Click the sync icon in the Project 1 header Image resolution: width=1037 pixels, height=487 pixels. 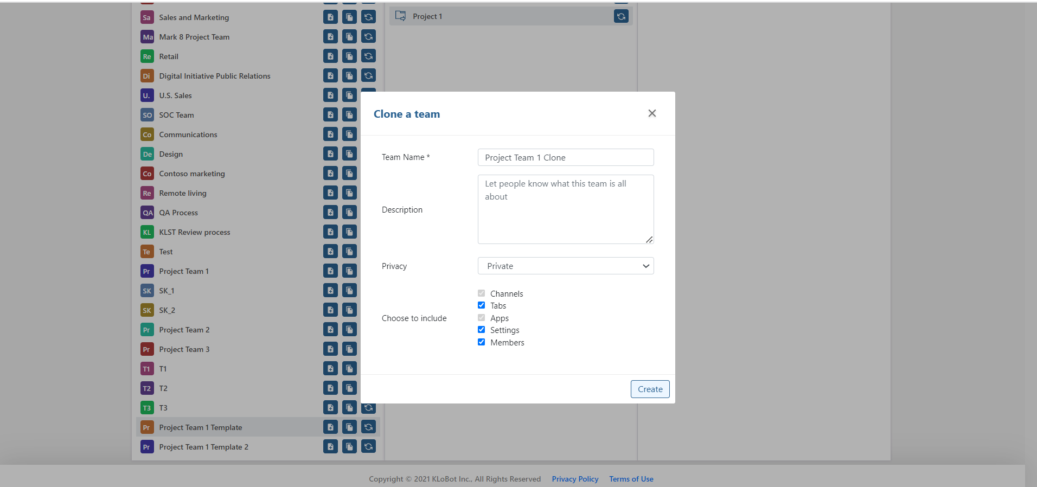coord(621,16)
